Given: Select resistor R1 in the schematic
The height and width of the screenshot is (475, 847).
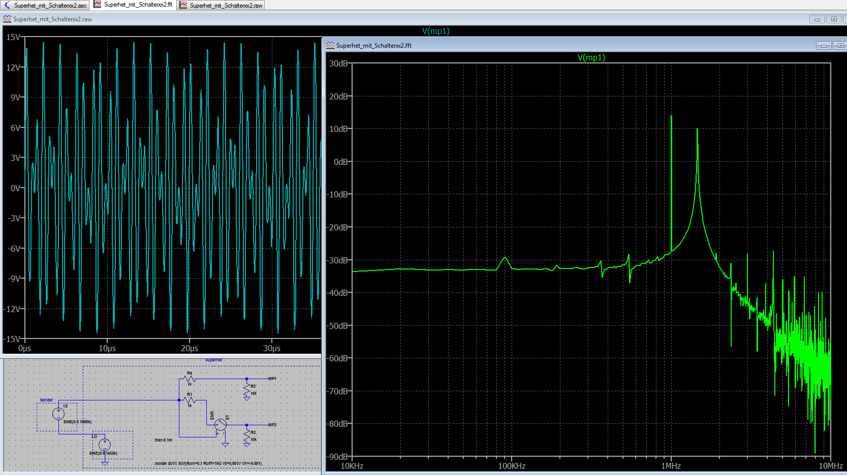Looking at the screenshot, I should pos(189,400).
